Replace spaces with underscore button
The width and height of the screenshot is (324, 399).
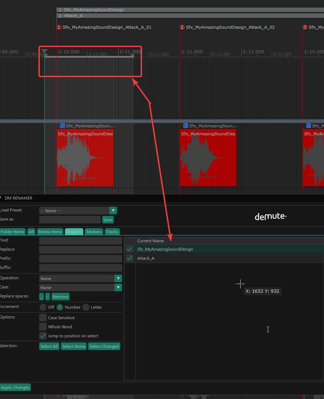pos(41,296)
